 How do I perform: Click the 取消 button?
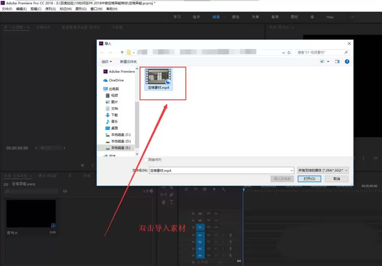tap(336, 179)
